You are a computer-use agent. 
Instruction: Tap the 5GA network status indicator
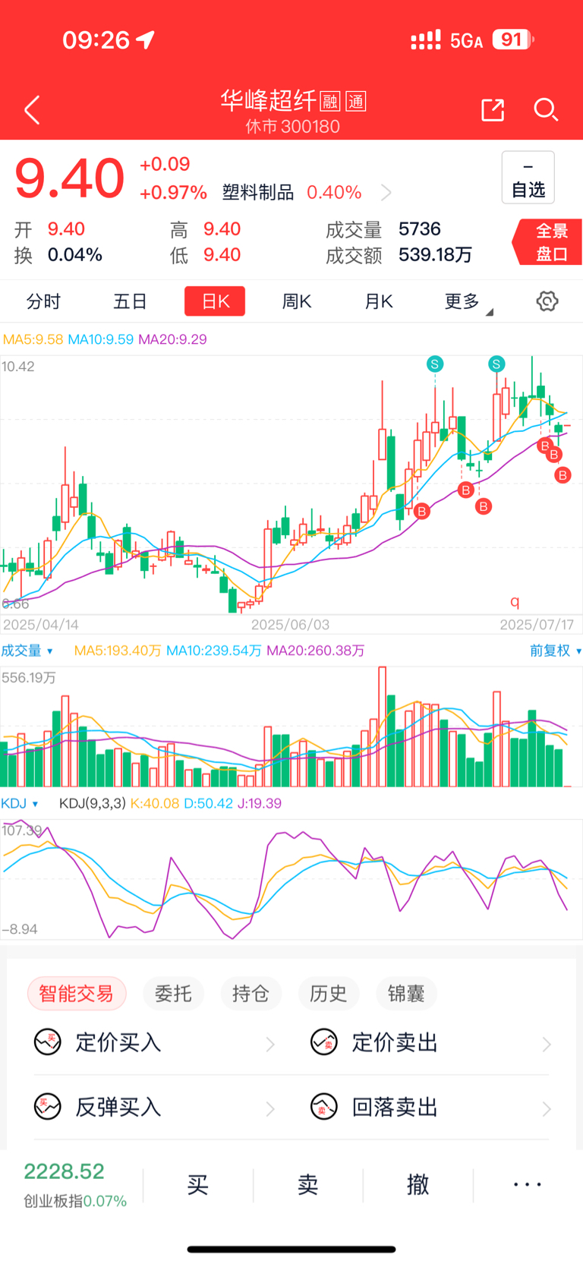coord(466,40)
